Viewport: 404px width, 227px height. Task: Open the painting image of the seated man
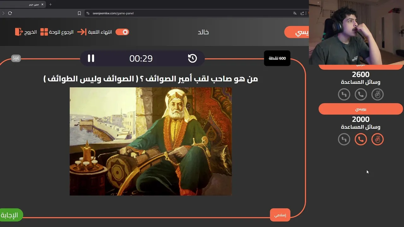coord(151,141)
